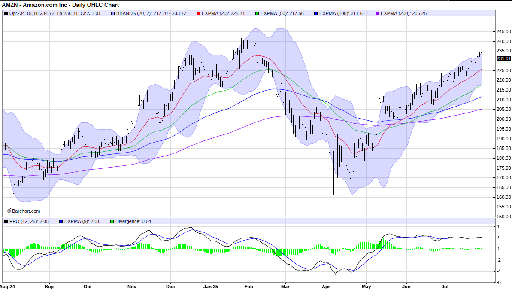This screenshot has width=512, height=296.
Task: Click the 175.00 price axis label
Action: pos(503,168)
